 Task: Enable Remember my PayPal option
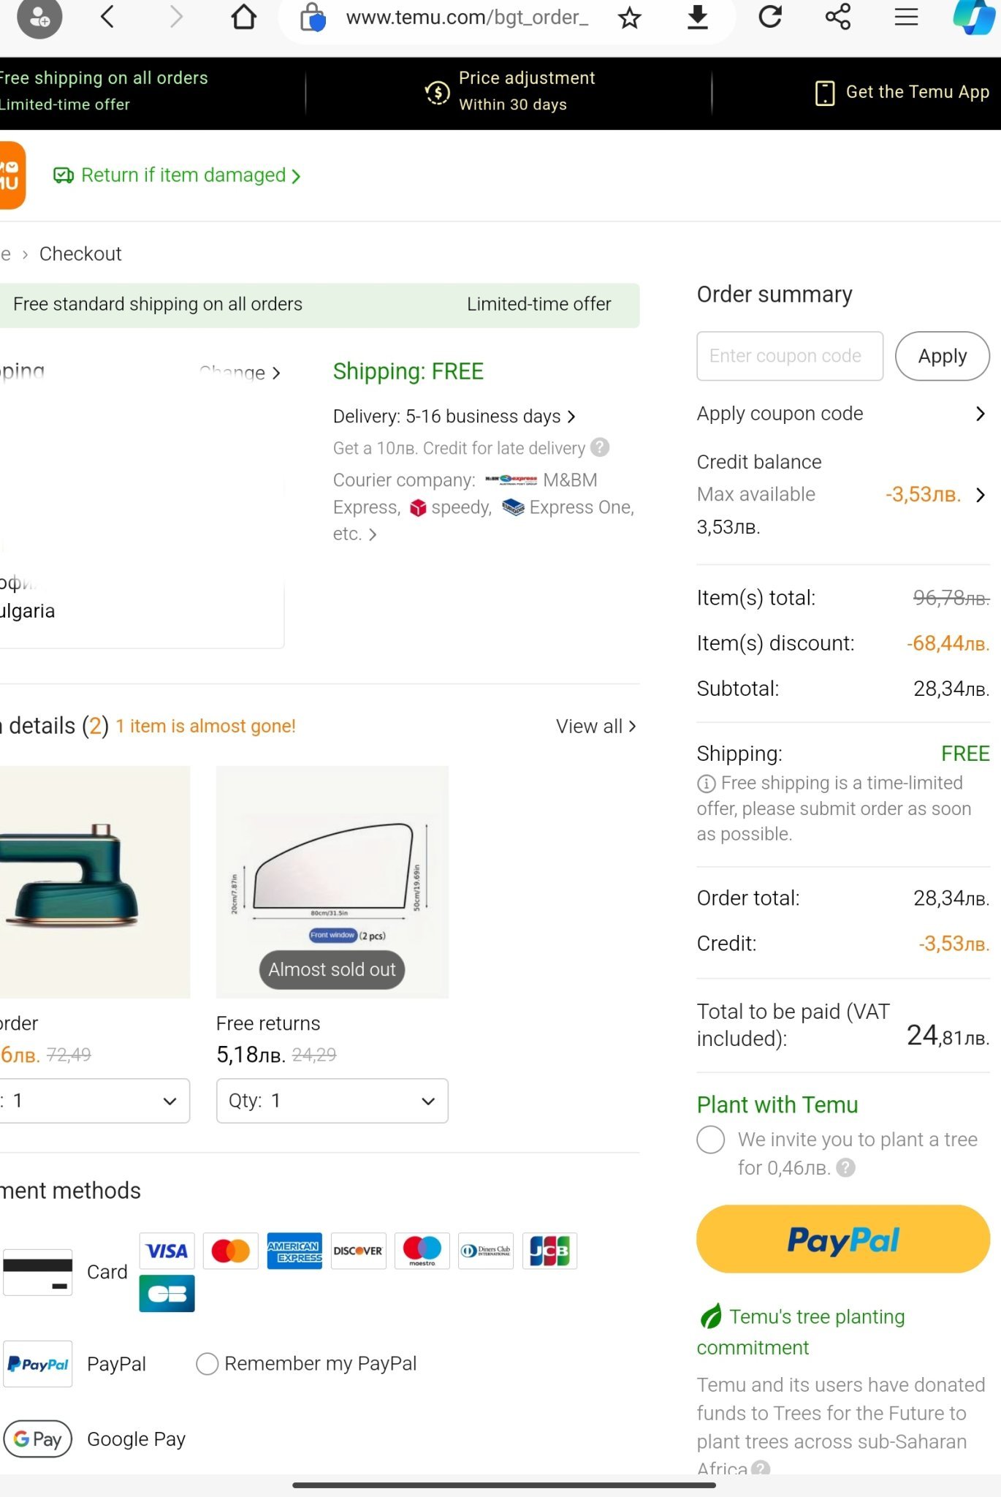tap(208, 1364)
